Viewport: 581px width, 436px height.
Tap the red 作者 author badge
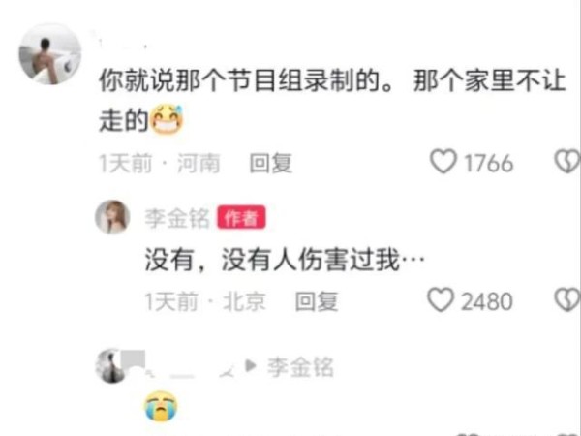coord(241,217)
